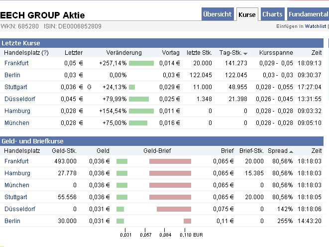Click Frankfurt's green +257,14% change bar
Viewport: 329px width, 247px height.
[x=141, y=63]
